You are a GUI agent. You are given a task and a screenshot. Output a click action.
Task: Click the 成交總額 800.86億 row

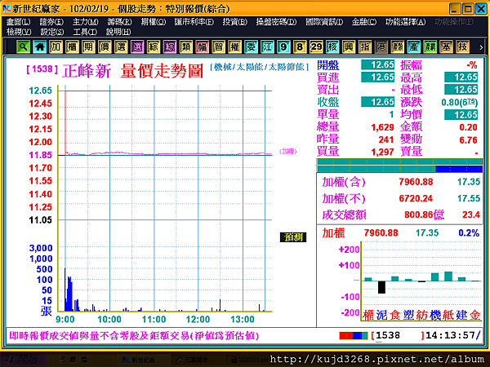400,214
